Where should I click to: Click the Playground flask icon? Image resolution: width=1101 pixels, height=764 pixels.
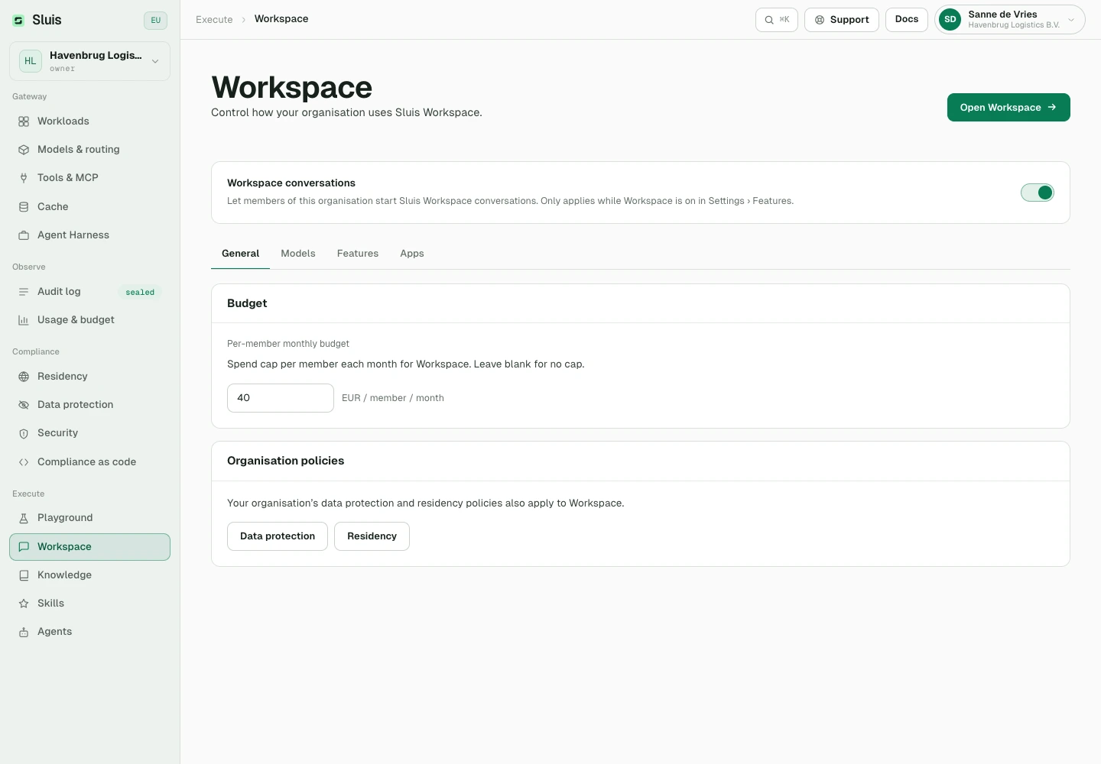[24, 518]
